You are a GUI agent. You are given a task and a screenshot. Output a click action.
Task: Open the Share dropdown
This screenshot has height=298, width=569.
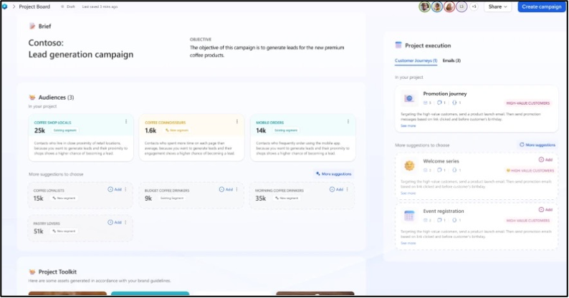pyautogui.click(x=497, y=6)
